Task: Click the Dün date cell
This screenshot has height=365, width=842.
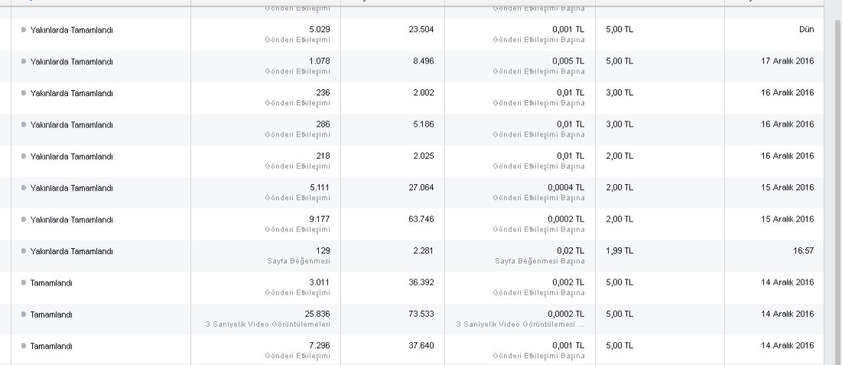Action: (807, 30)
